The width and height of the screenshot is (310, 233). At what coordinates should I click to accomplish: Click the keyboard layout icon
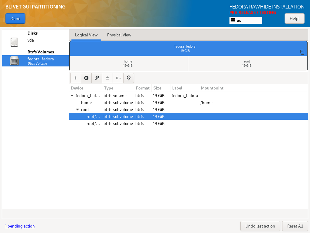pos(233,20)
